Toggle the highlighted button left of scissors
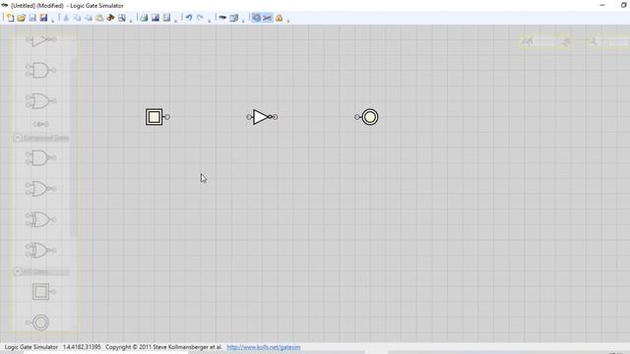The width and height of the screenshot is (630, 354). click(256, 18)
